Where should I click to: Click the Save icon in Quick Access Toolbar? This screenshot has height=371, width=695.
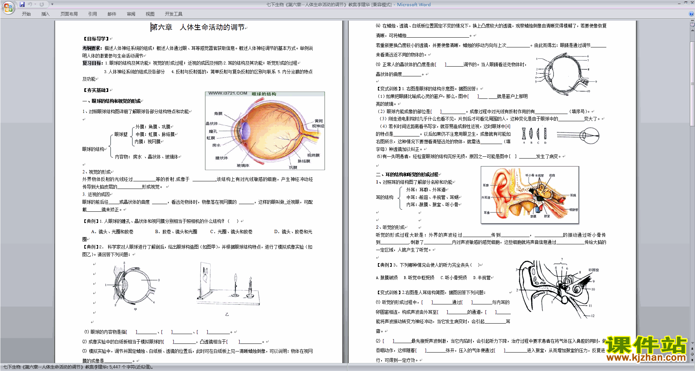click(x=22, y=4)
